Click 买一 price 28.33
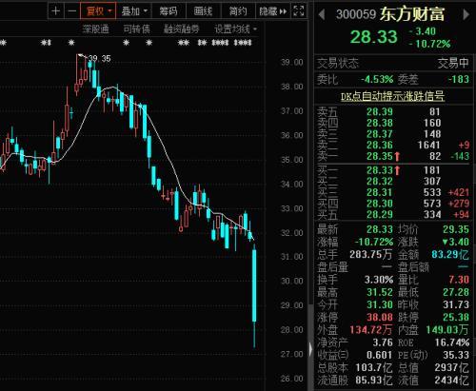This screenshot has height=391, width=476. tap(380, 170)
